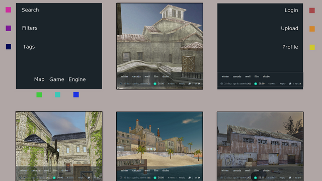Click the winter tag on beach town card
Viewport: 322px width, 181px height.
(124, 170)
